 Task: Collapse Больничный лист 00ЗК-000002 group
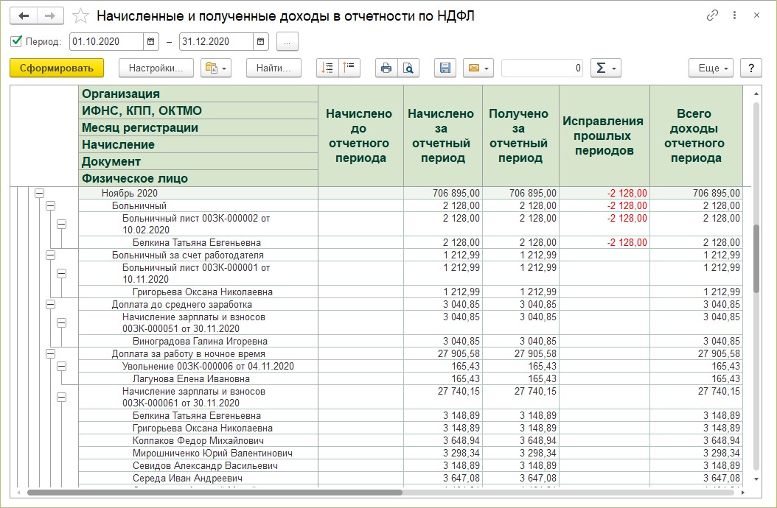(61, 225)
